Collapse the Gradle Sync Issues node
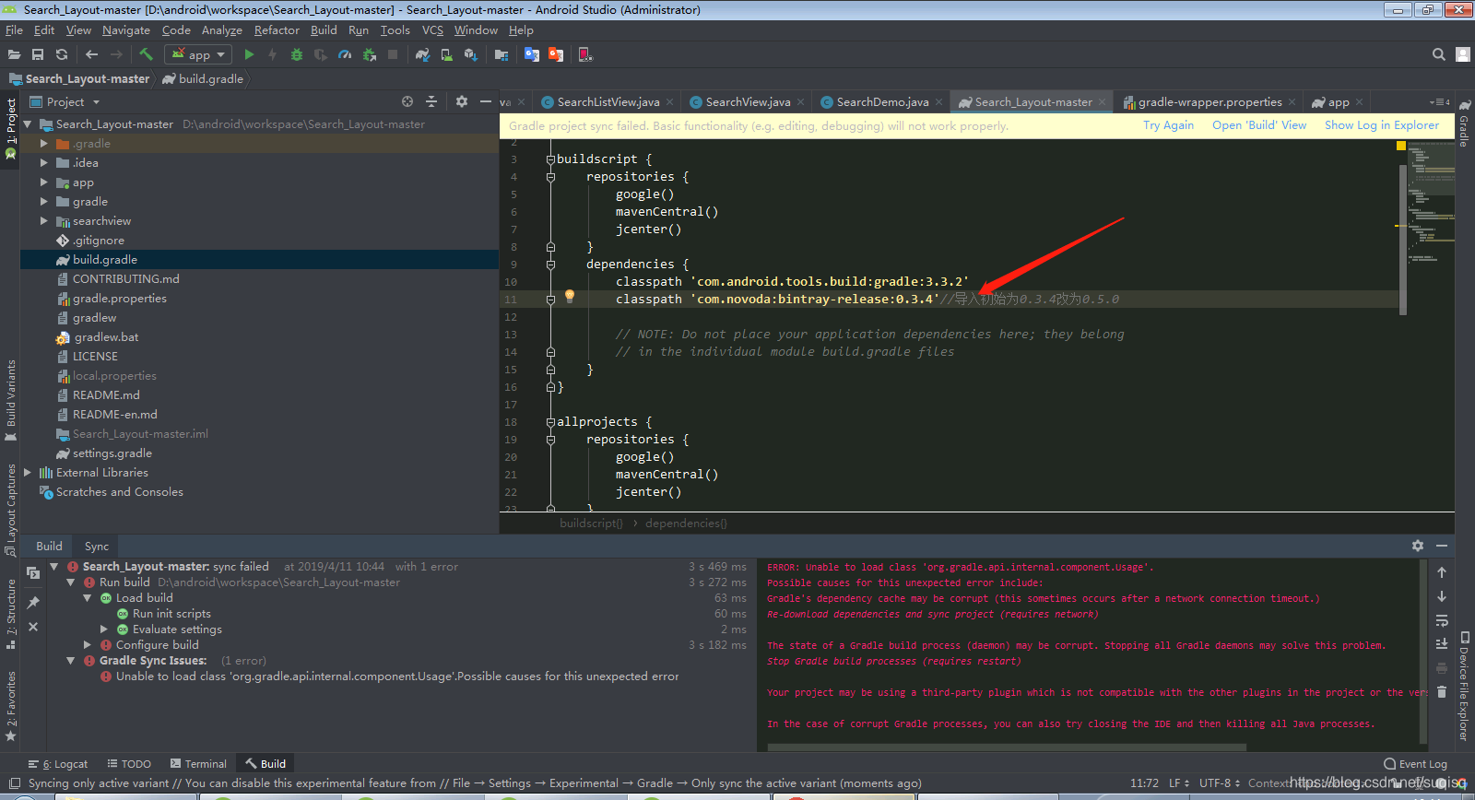The image size is (1475, 800). click(x=71, y=661)
